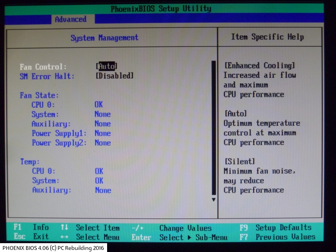Select the SM Error Halt label
This screenshot has height=252, width=336.
tap(47, 76)
